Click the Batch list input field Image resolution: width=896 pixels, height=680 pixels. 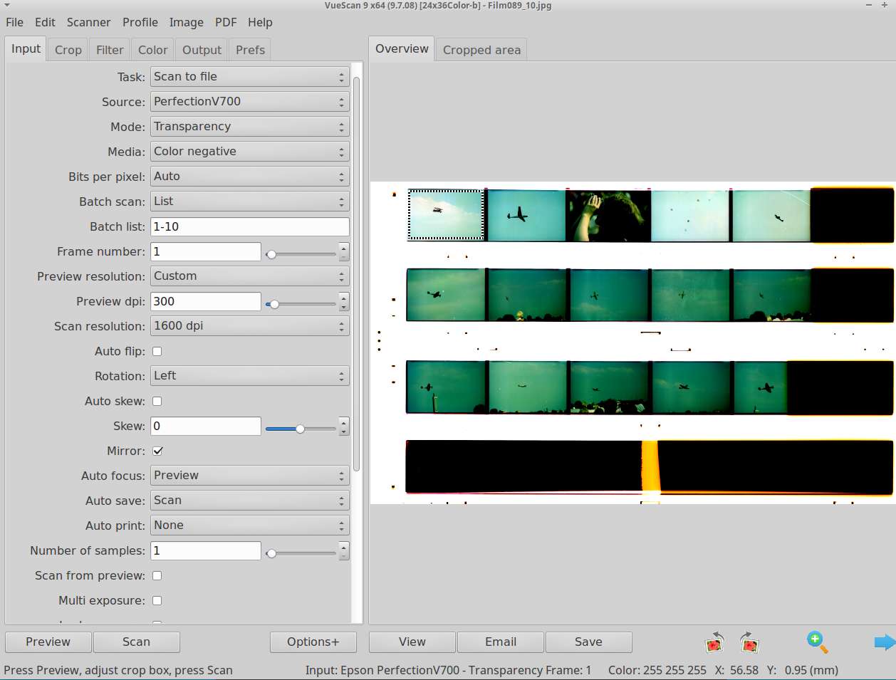249,226
